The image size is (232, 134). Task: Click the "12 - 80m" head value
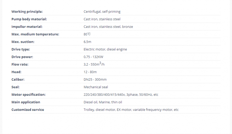(x=90, y=72)
